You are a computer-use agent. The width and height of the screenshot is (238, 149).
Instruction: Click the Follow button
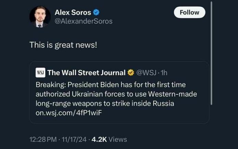189,12
